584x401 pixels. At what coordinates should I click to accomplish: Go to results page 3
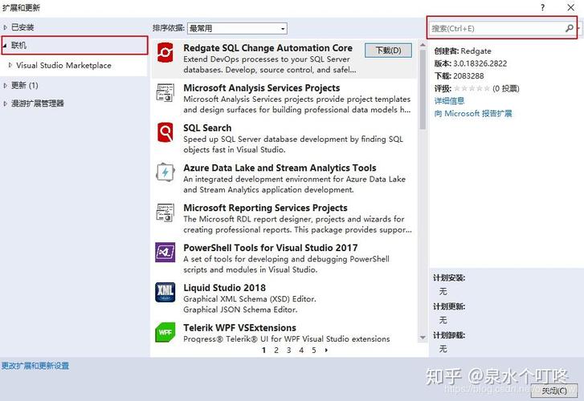tap(288, 350)
